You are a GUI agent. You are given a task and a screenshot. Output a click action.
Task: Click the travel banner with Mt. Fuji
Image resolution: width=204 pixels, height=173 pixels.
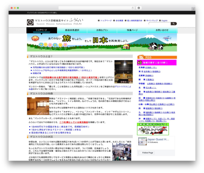pyautogui.click(x=102, y=43)
